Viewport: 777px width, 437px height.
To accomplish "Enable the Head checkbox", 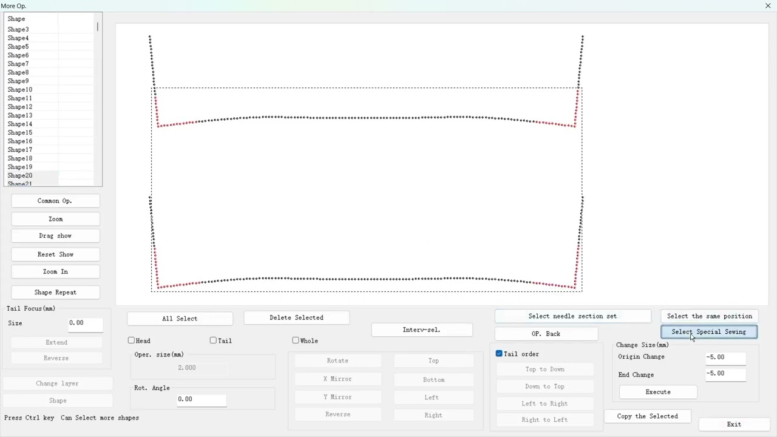I will [x=131, y=340].
